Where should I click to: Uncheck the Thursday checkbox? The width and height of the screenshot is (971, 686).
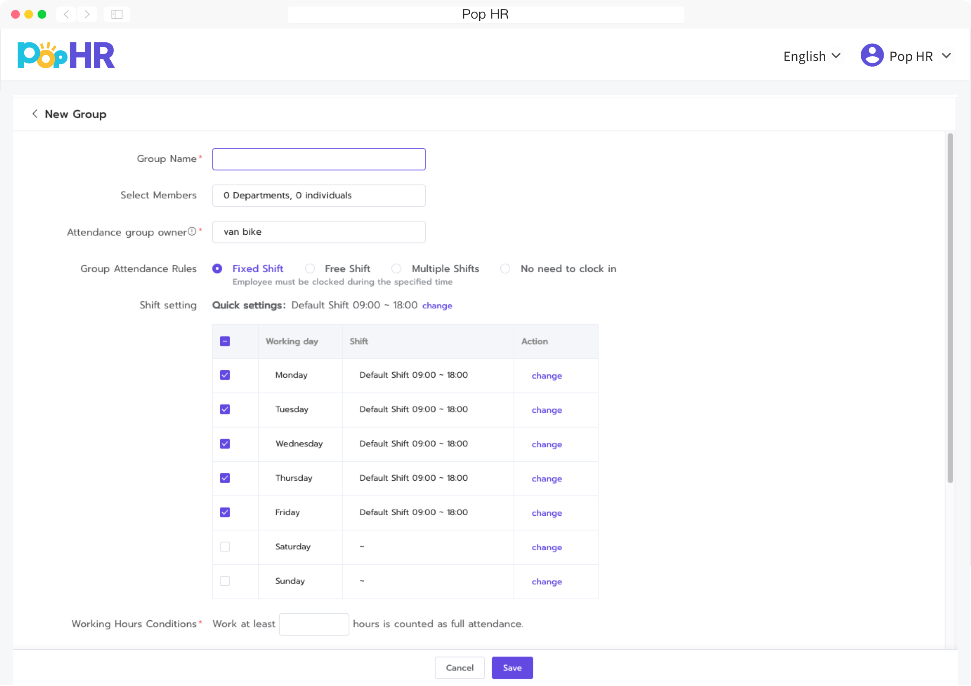[225, 478]
